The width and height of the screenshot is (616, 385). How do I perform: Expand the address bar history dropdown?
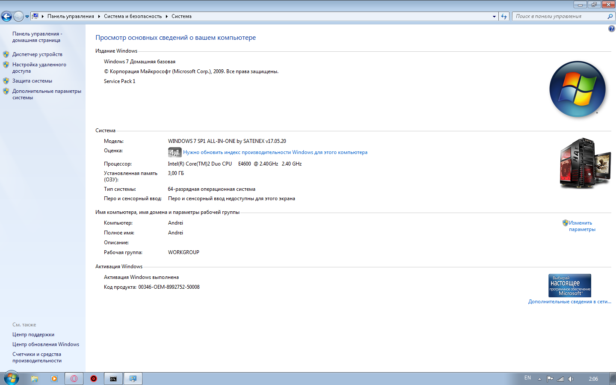tap(495, 16)
